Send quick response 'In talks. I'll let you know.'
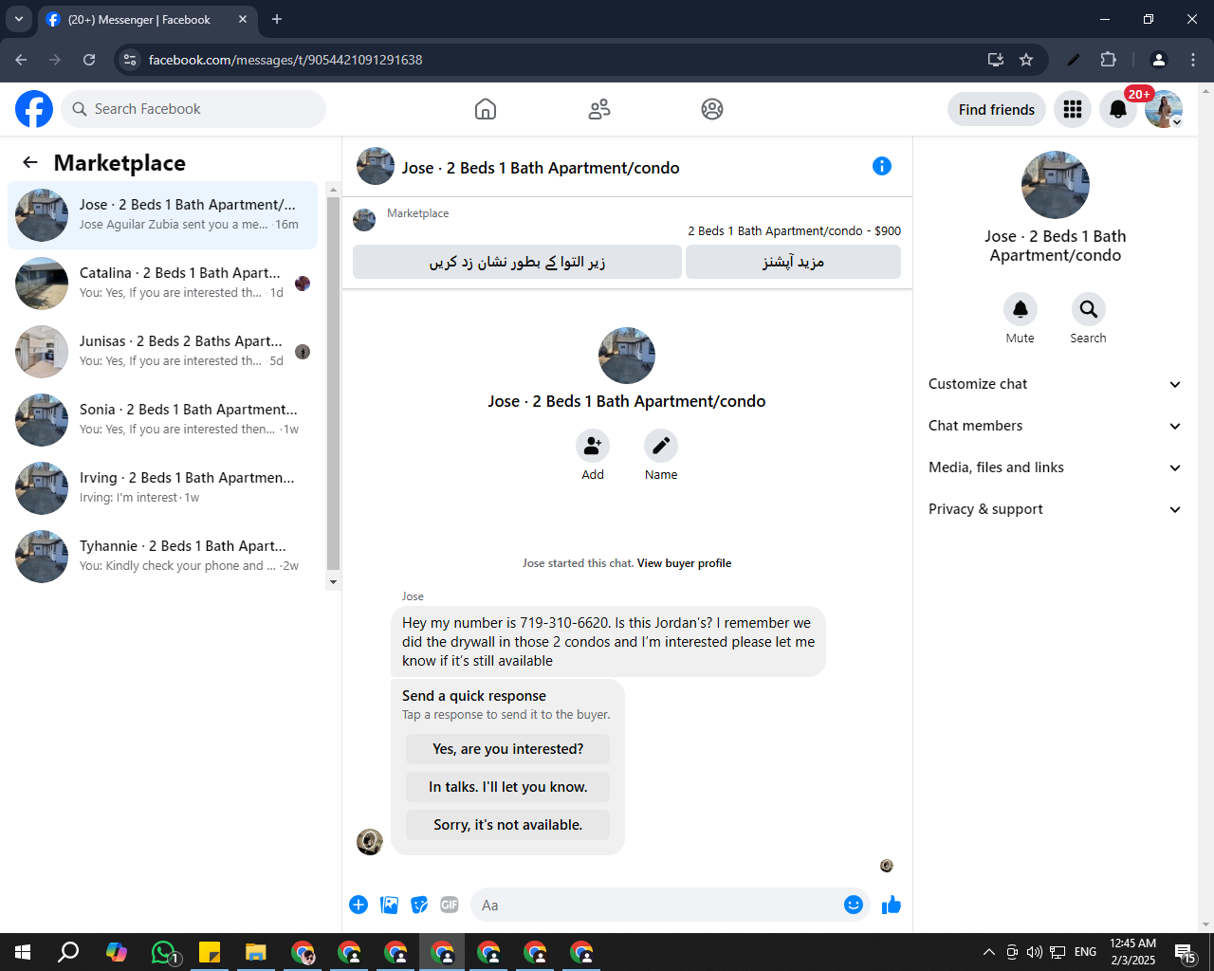The width and height of the screenshot is (1214, 971). click(508, 787)
